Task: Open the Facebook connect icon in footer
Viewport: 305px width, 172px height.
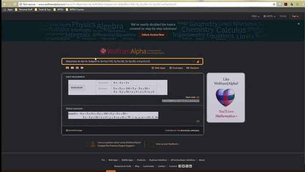Action: (x=180, y=166)
